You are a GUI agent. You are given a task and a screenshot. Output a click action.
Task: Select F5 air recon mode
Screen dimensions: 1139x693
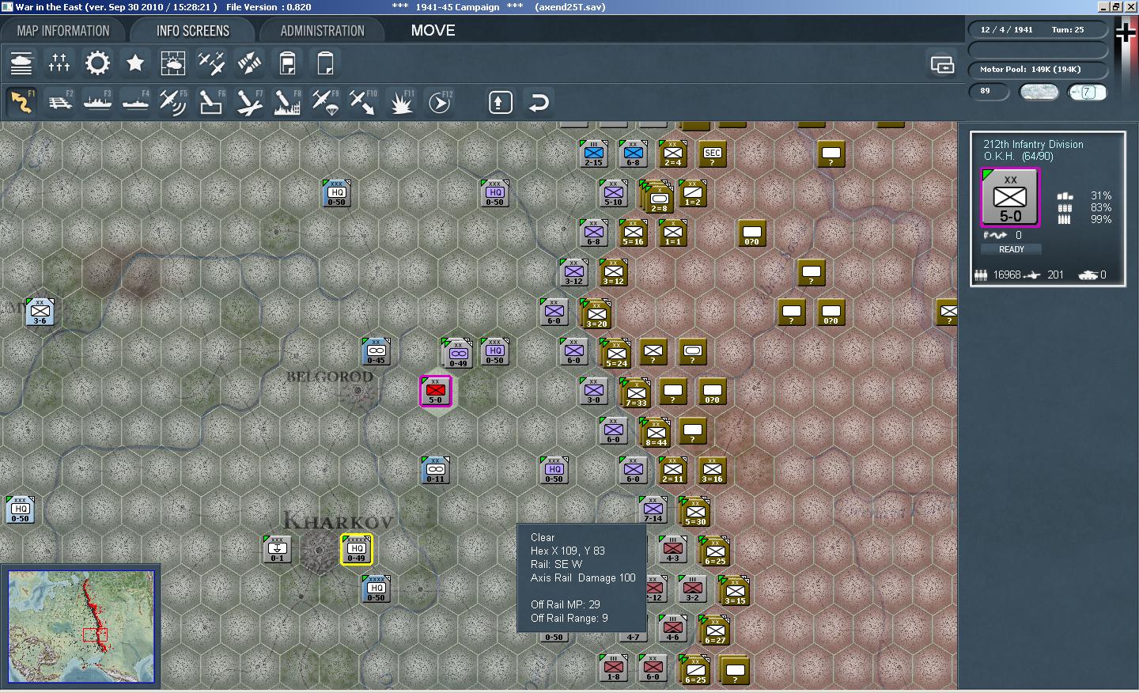[x=173, y=102]
